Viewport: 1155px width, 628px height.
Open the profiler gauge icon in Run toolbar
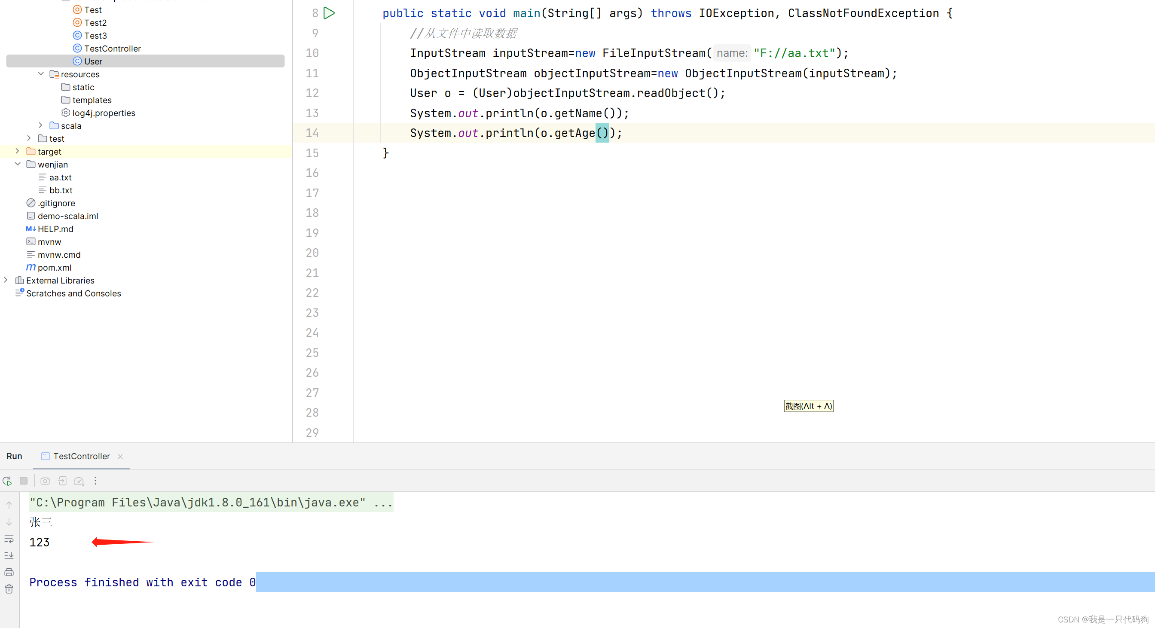(x=79, y=481)
